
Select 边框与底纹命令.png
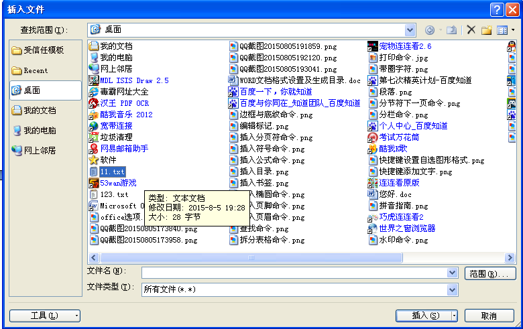tap(271, 115)
